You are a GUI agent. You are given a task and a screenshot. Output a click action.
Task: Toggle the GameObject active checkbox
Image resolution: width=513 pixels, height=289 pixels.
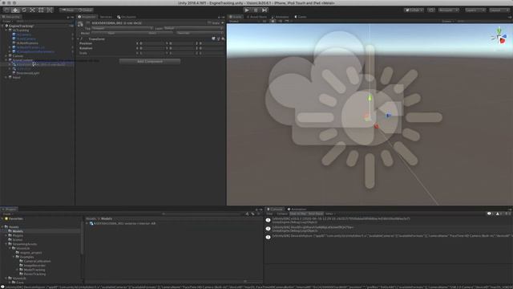(x=88, y=23)
